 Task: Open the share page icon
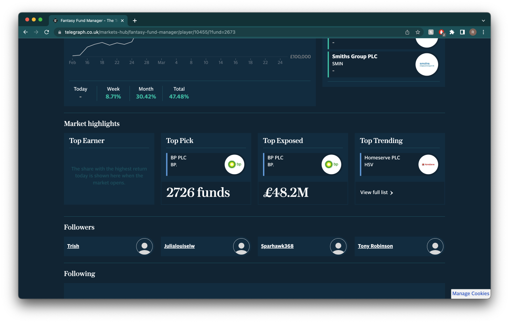tap(407, 32)
